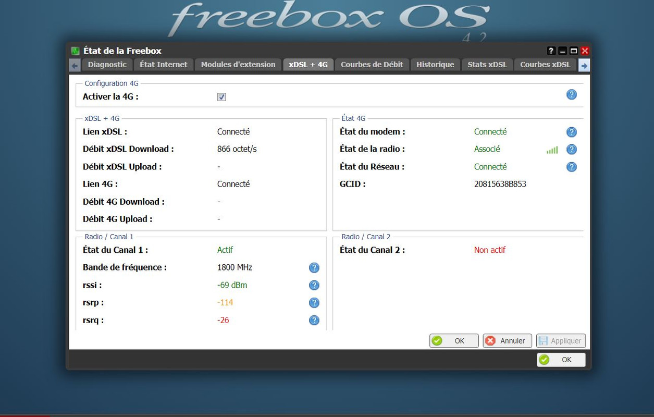Maximize the État de la Freebox window

(x=574, y=51)
